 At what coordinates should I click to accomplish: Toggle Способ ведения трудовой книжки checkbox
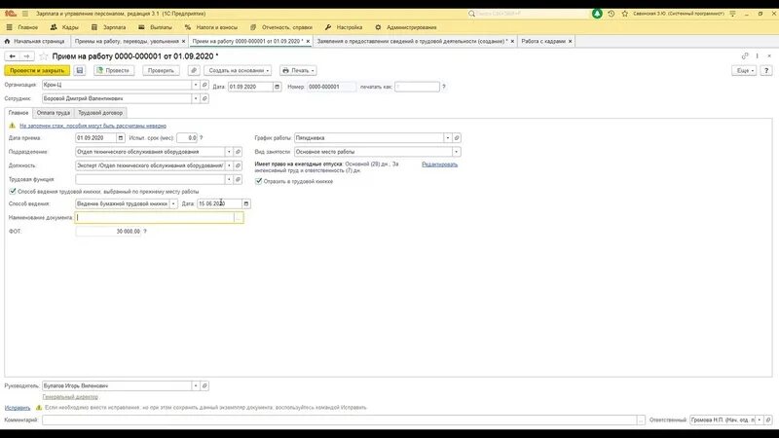(13, 191)
